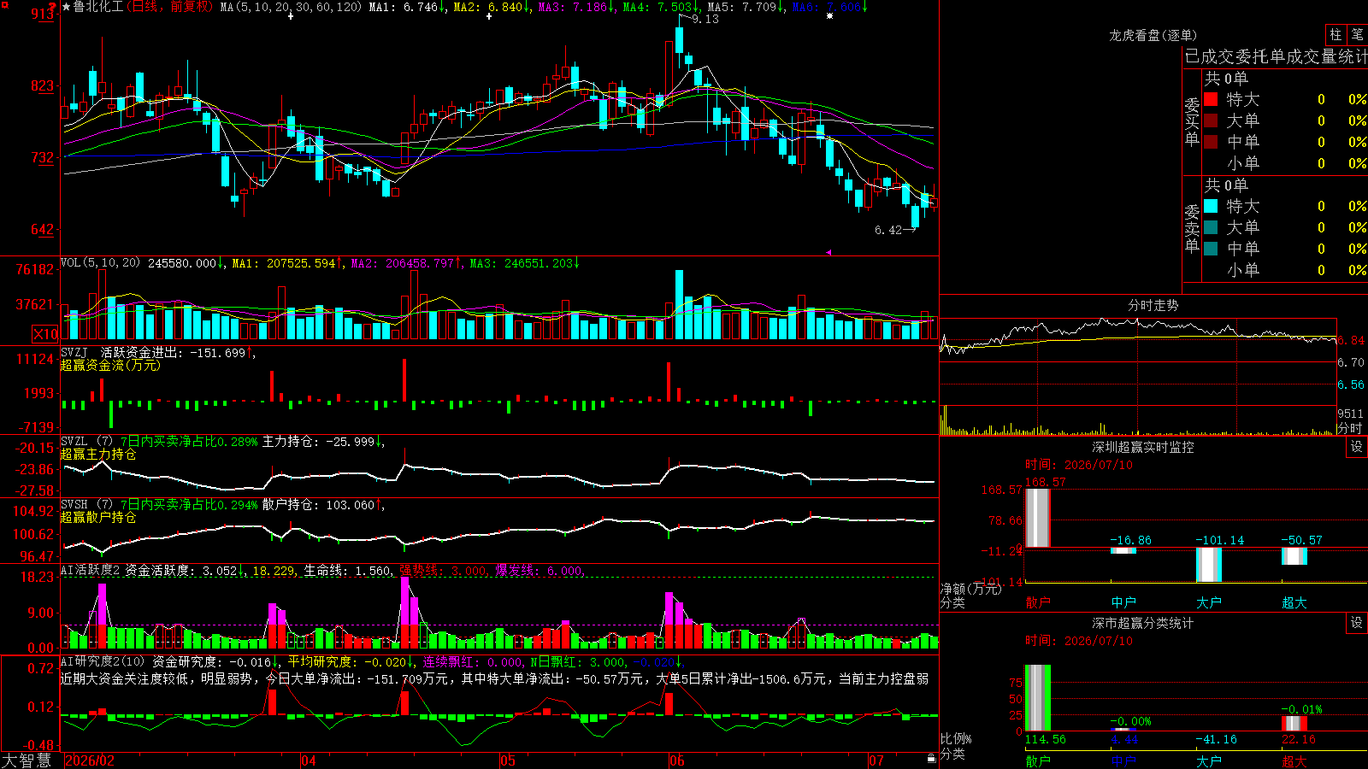Click the 委买单 section label

point(1192,122)
